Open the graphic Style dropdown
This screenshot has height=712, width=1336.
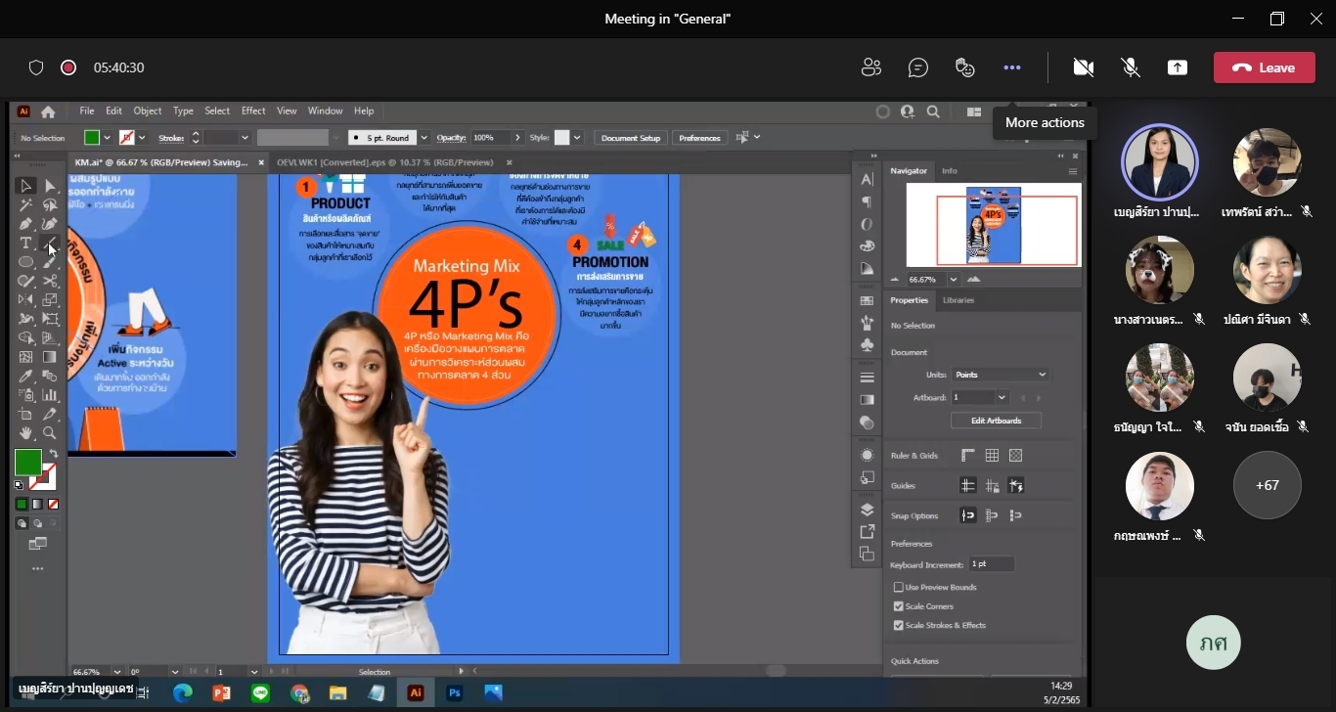[x=577, y=138]
